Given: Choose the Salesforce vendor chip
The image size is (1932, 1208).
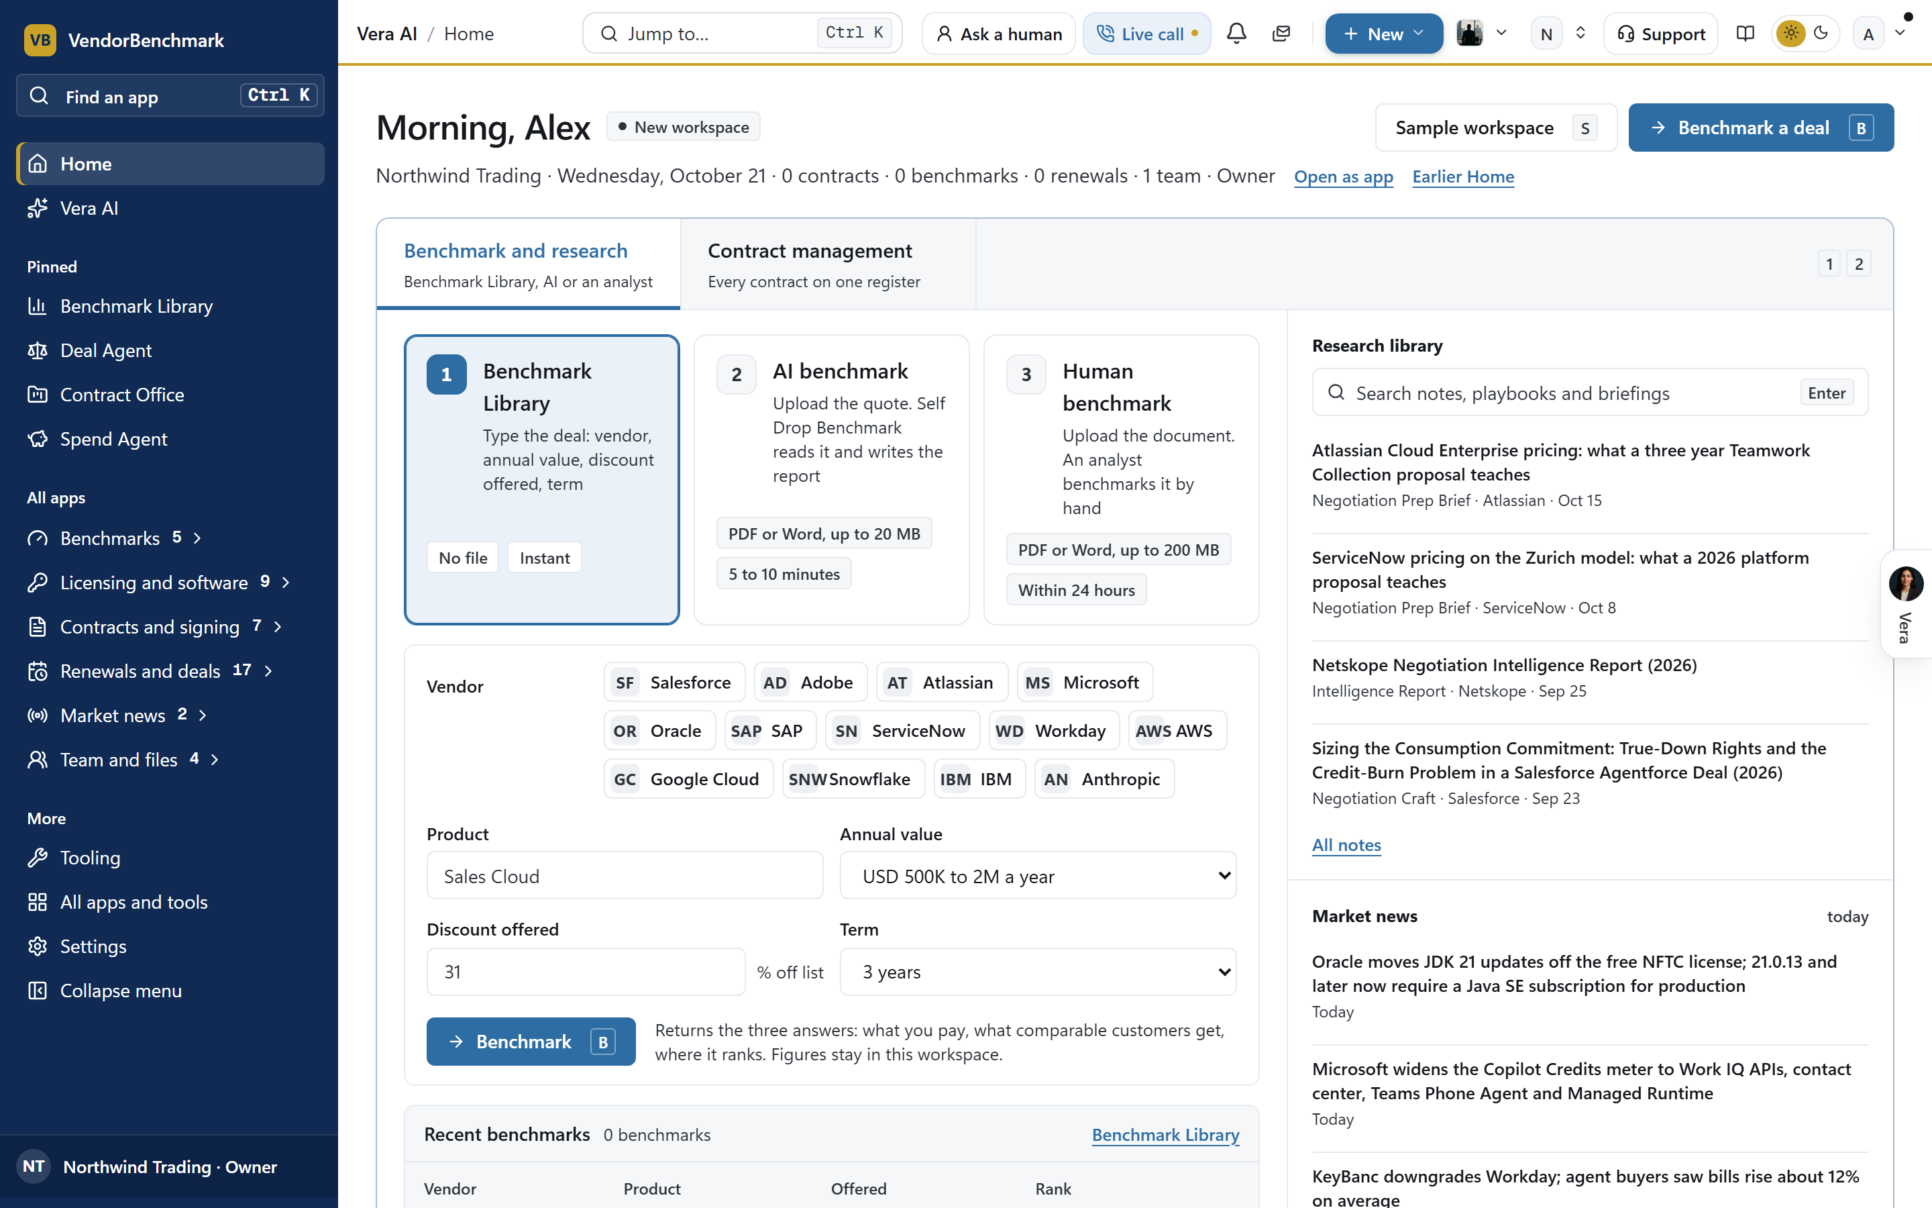Looking at the screenshot, I should 675,683.
